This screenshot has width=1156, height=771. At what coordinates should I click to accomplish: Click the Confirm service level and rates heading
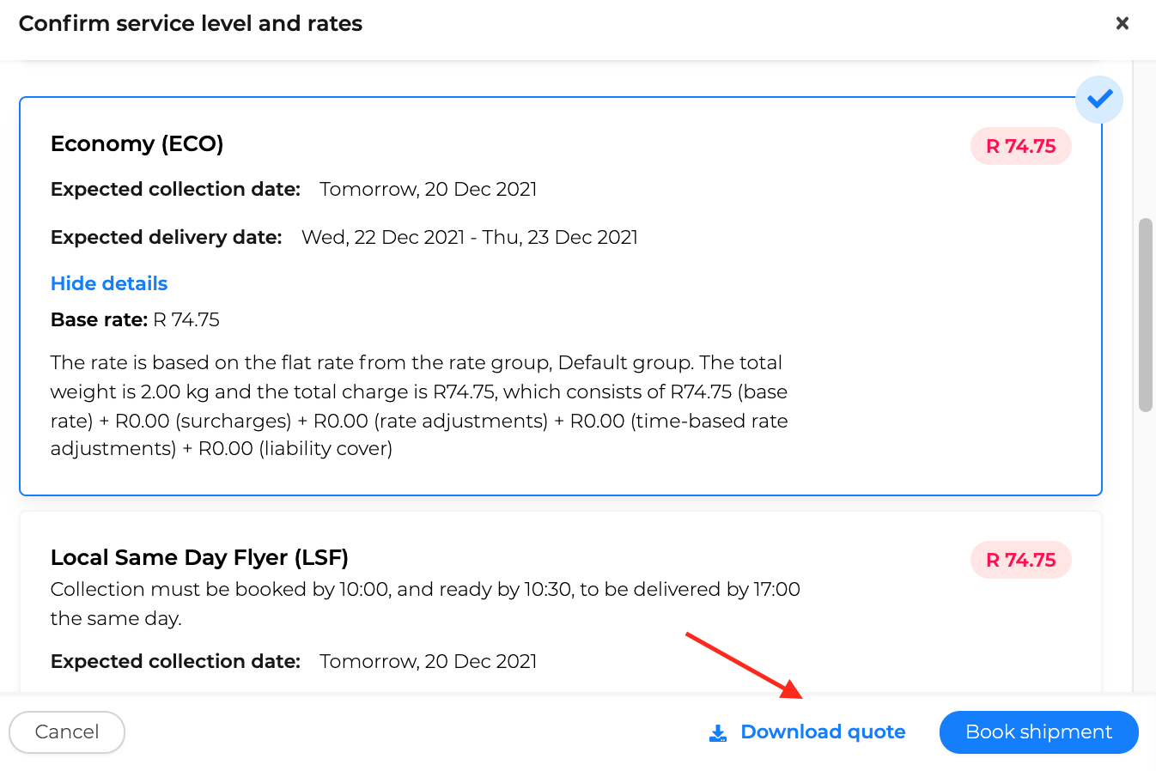(191, 23)
